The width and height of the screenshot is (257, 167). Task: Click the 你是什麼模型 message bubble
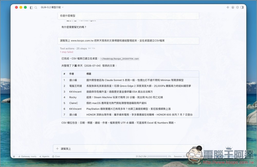pyautogui.click(x=128, y=16)
